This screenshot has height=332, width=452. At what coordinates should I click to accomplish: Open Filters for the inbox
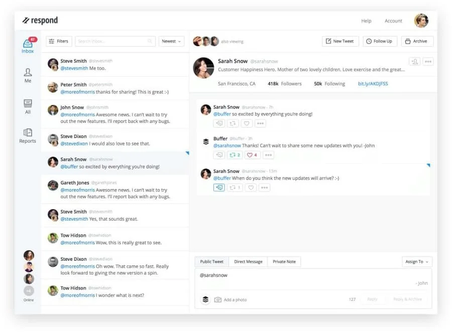59,41
